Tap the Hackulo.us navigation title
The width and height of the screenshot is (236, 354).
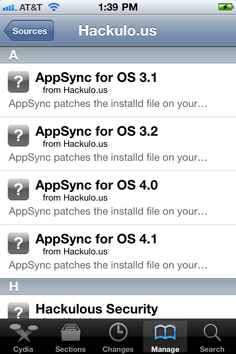[117, 30]
